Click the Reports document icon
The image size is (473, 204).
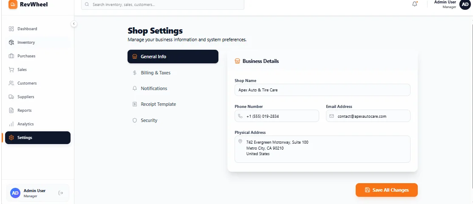(11, 110)
